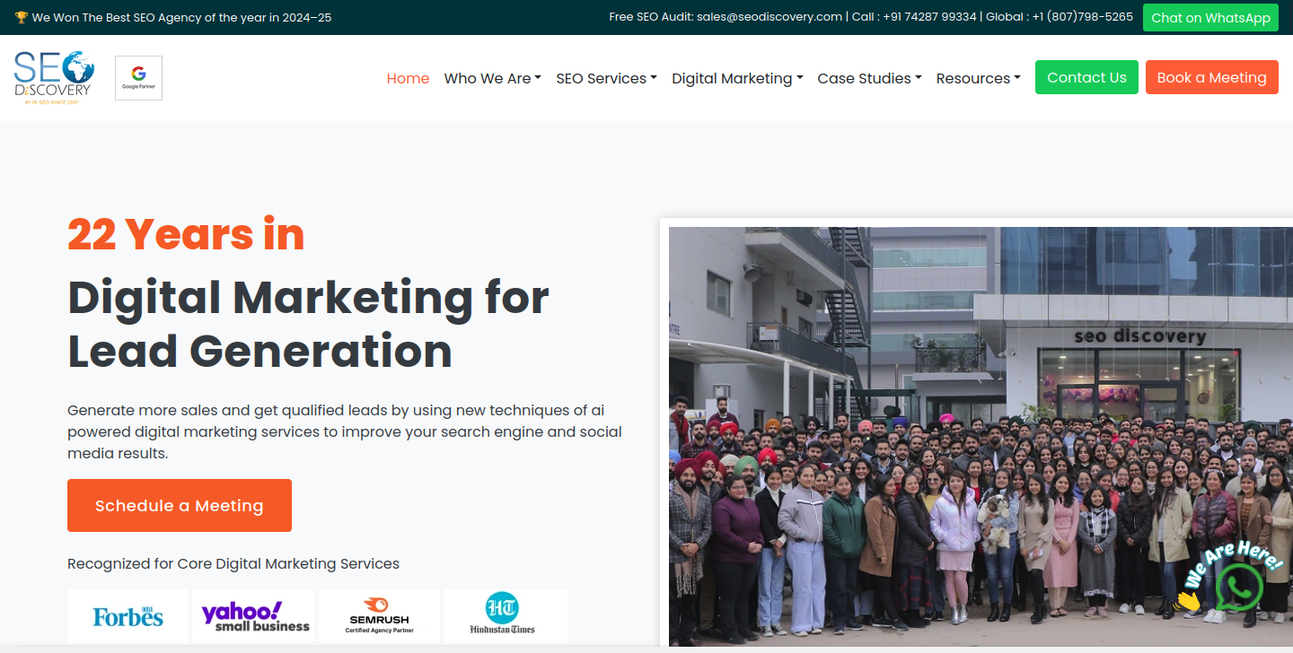Image resolution: width=1293 pixels, height=653 pixels.
Task: Expand the Case Studies menu
Action: pos(869,78)
